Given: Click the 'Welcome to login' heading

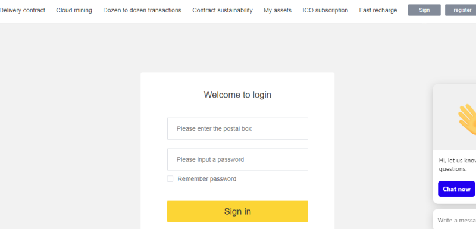Looking at the screenshot, I should (x=237, y=95).
